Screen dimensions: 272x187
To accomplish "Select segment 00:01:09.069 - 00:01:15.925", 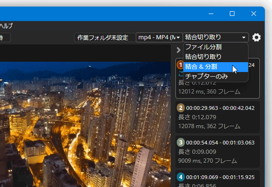I will pyautogui.click(x=218, y=179).
